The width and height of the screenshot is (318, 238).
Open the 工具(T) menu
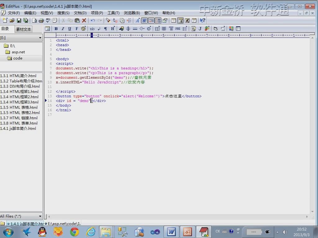pos(113,13)
